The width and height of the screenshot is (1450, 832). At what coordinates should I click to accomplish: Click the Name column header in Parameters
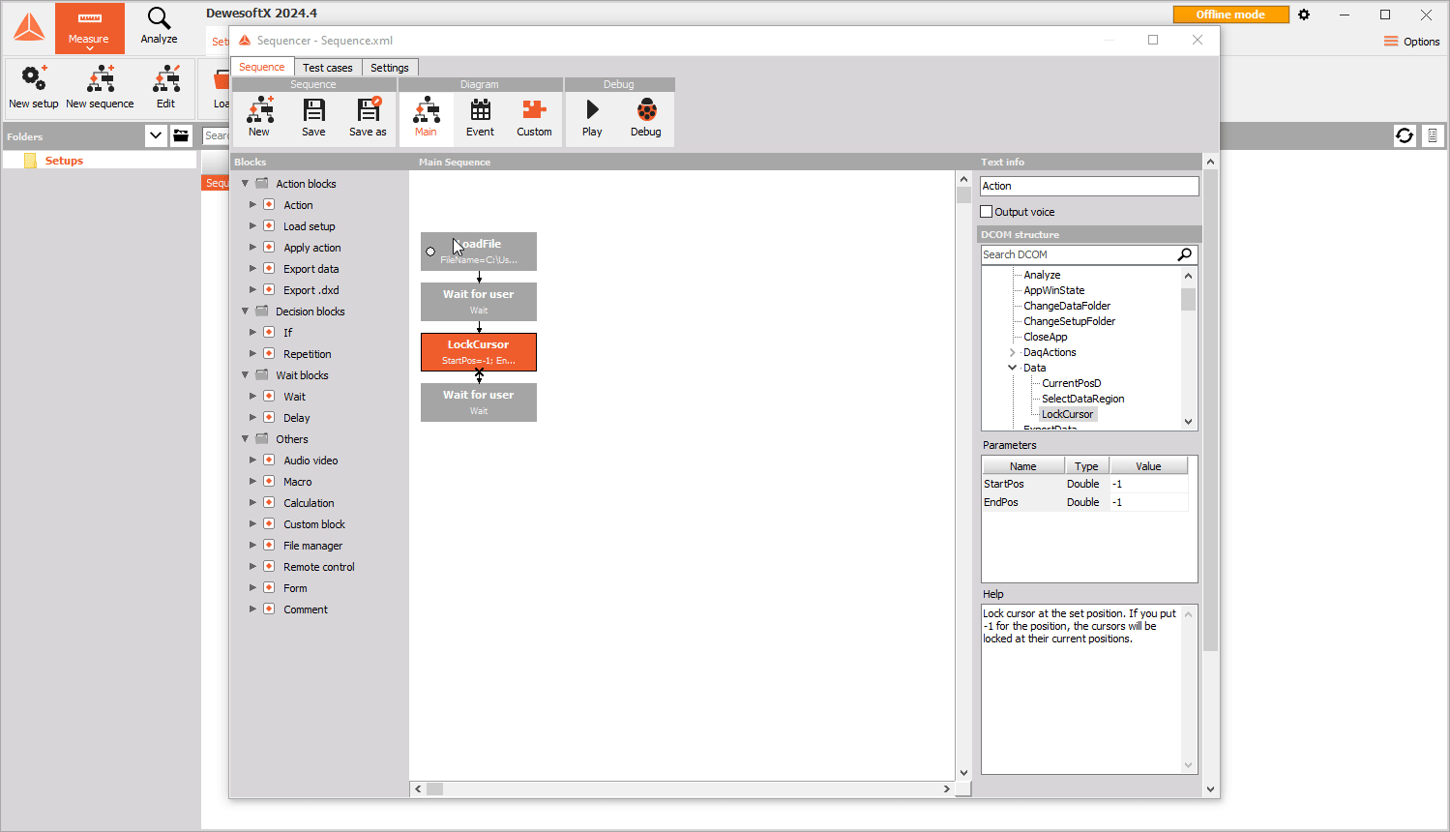click(1023, 466)
